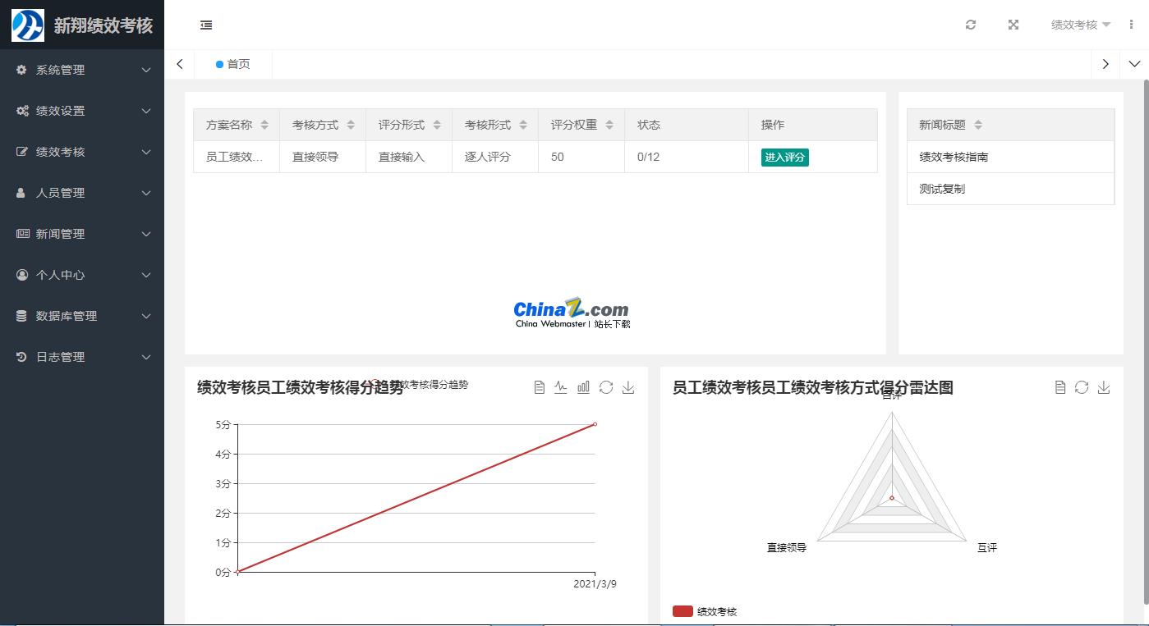The image size is (1149, 626).
Task: Click the 直接领导 cell in the table
Action: click(323, 157)
